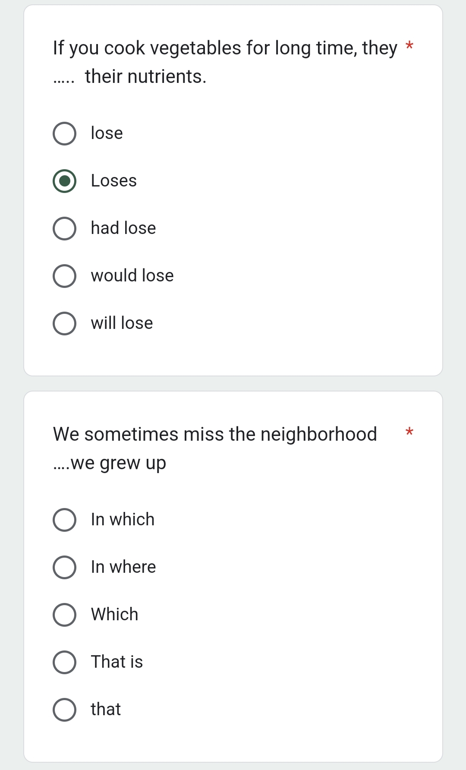Click the radio circle beside "had lose"

pos(65,228)
